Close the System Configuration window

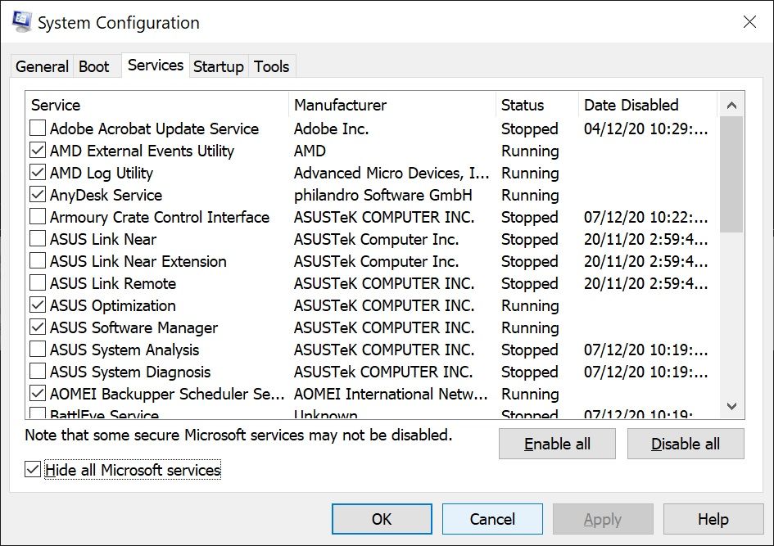coord(749,22)
